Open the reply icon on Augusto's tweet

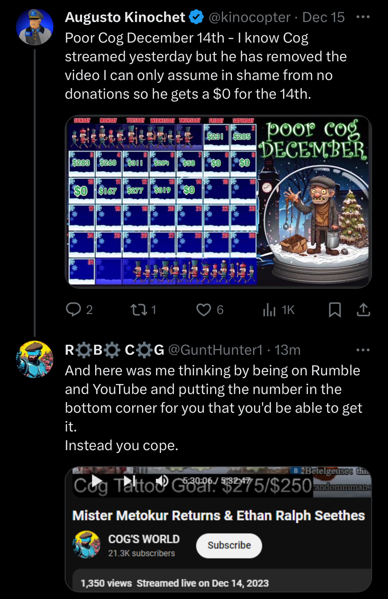pyautogui.click(x=73, y=310)
